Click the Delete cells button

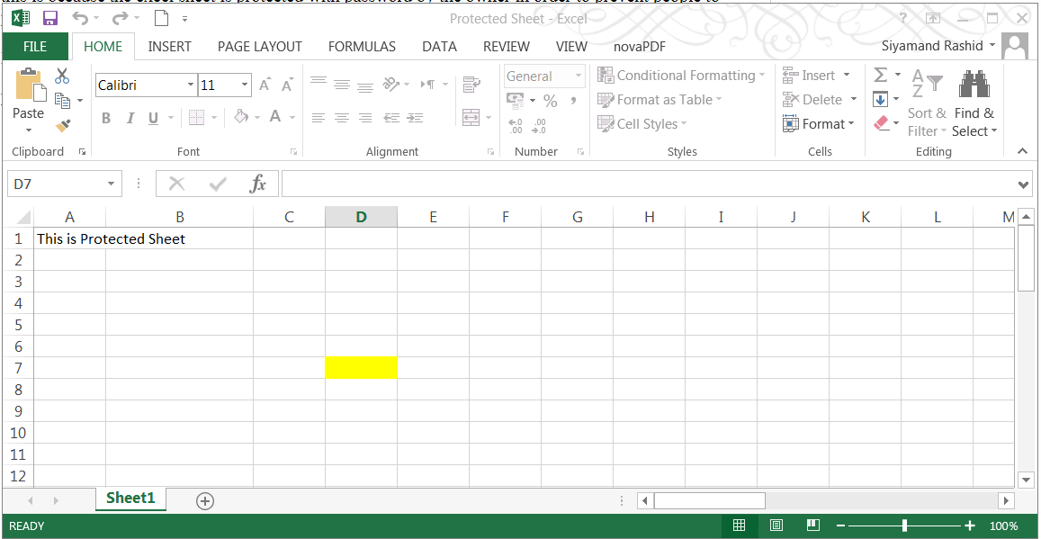pos(812,100)
